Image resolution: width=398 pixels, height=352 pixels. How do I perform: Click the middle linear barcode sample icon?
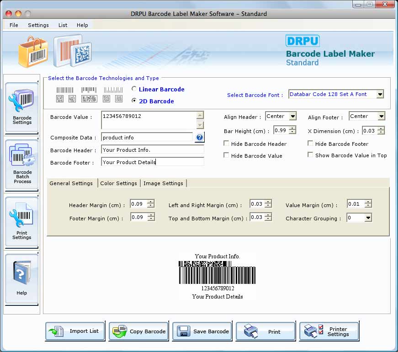(x=89, y=90)
